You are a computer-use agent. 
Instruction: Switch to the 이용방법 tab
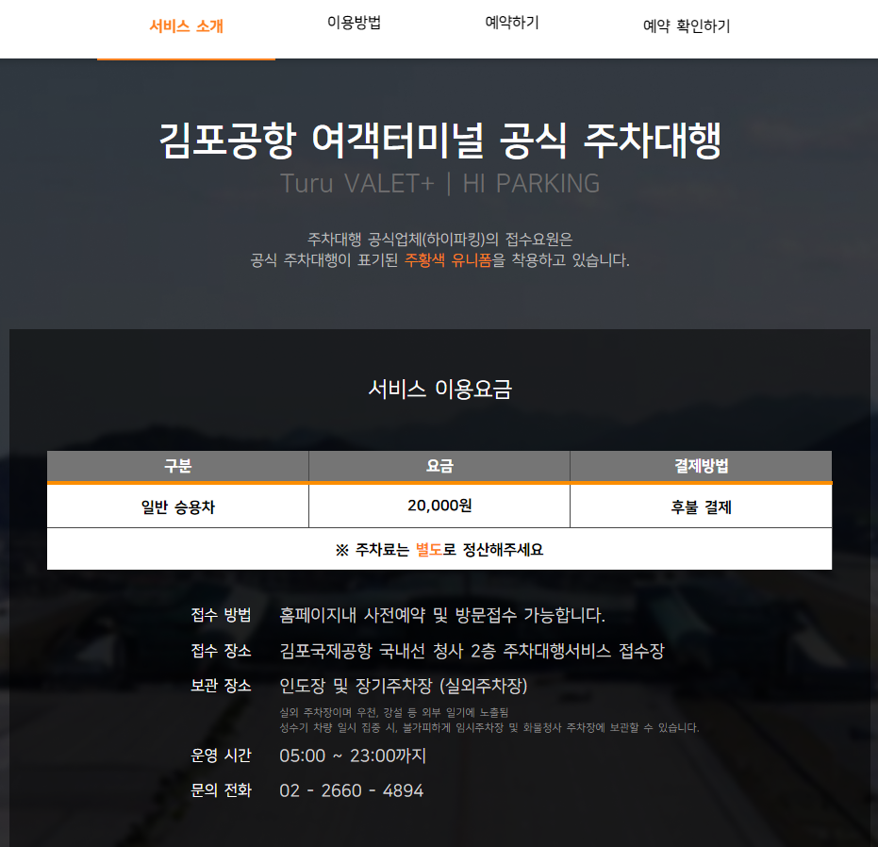click(354, 23)
